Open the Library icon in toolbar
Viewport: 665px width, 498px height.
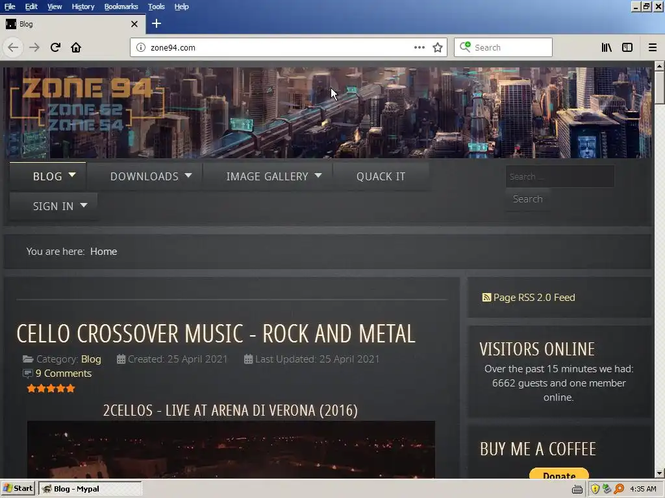pyautogui.click(x=607, y=47)
